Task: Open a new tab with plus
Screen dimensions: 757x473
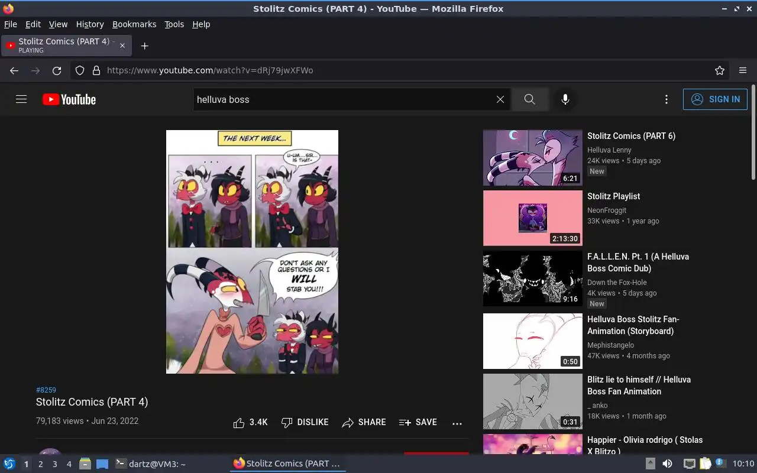Action: [x=144, y=46]
